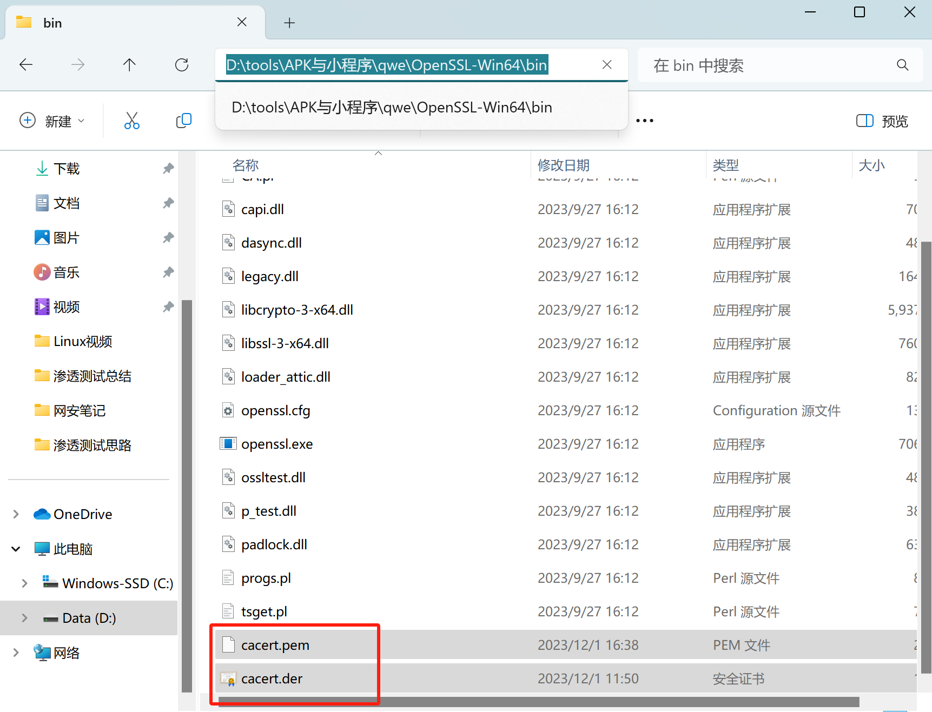
Task: Go back with the back arrow
Action: tap(26, 65)
